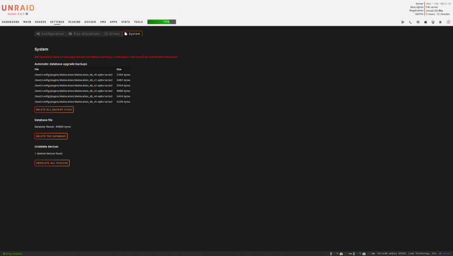The image size is (453, 256).
Task: Click the 3554 bytes size value
Action: [123, 86]
